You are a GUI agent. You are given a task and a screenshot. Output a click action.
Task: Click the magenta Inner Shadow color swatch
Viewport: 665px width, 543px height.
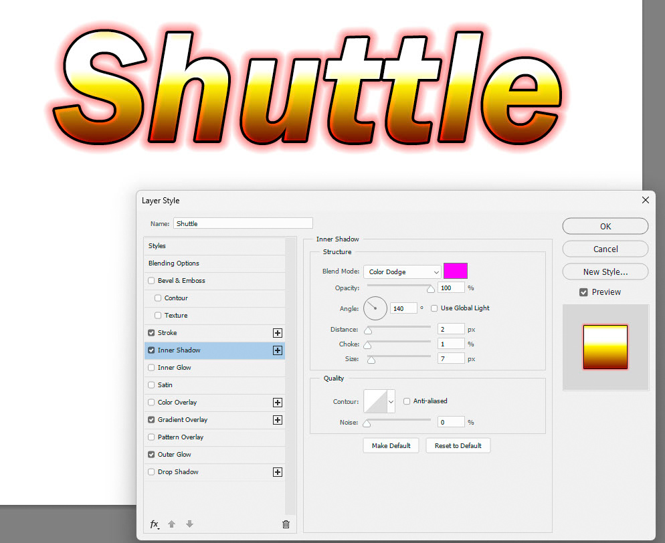455,270
